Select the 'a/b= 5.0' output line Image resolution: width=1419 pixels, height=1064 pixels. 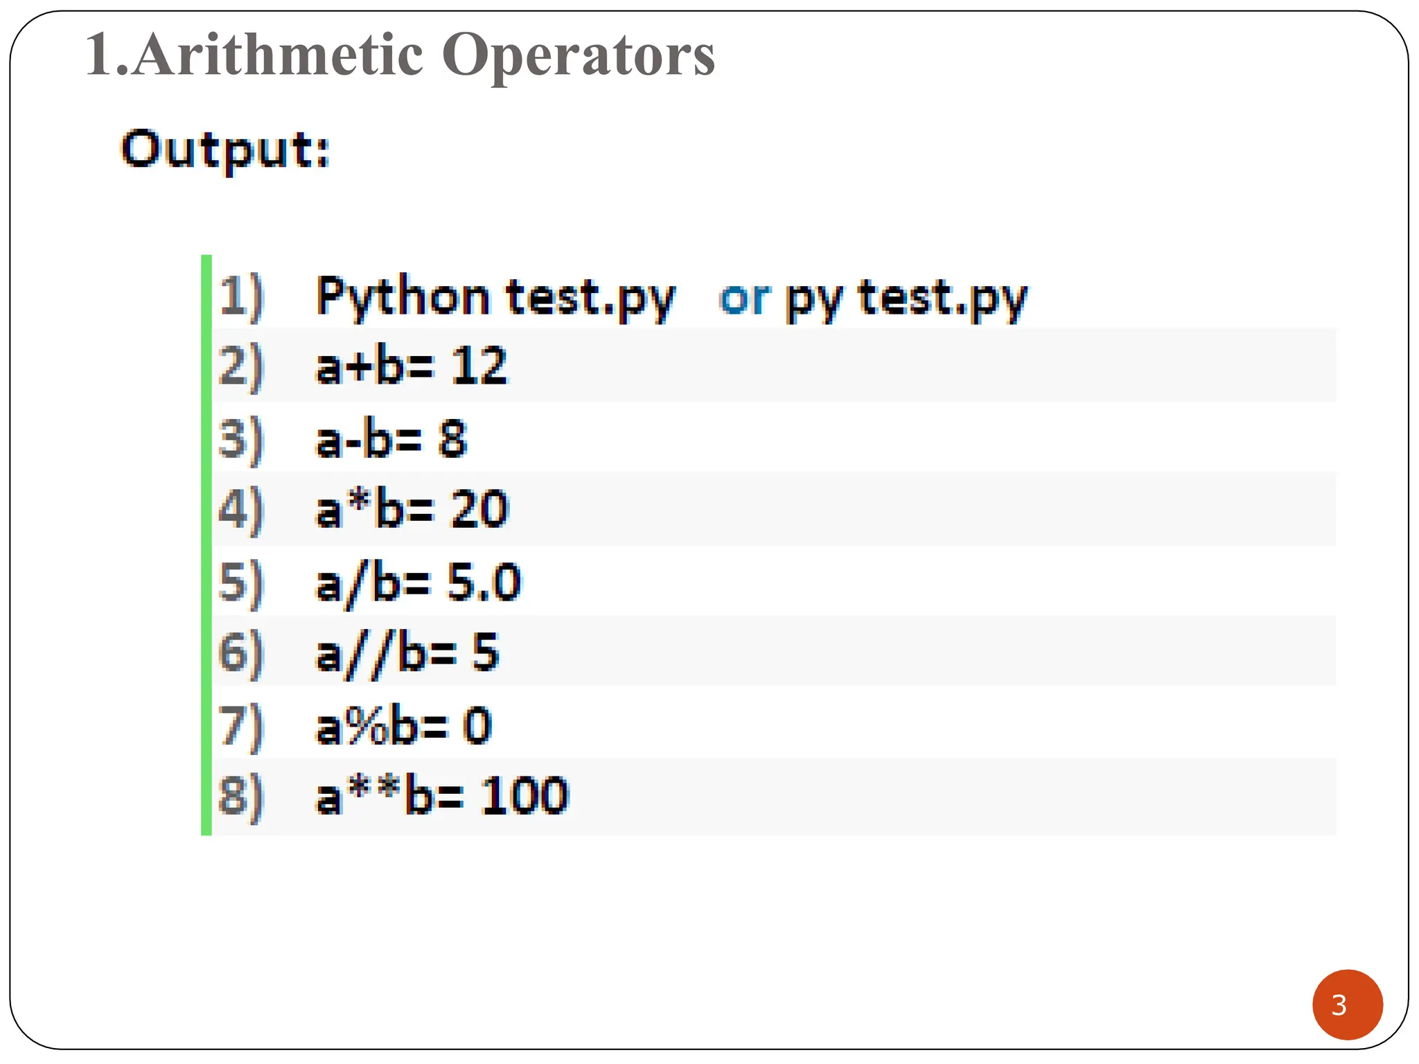coord(418,582)
